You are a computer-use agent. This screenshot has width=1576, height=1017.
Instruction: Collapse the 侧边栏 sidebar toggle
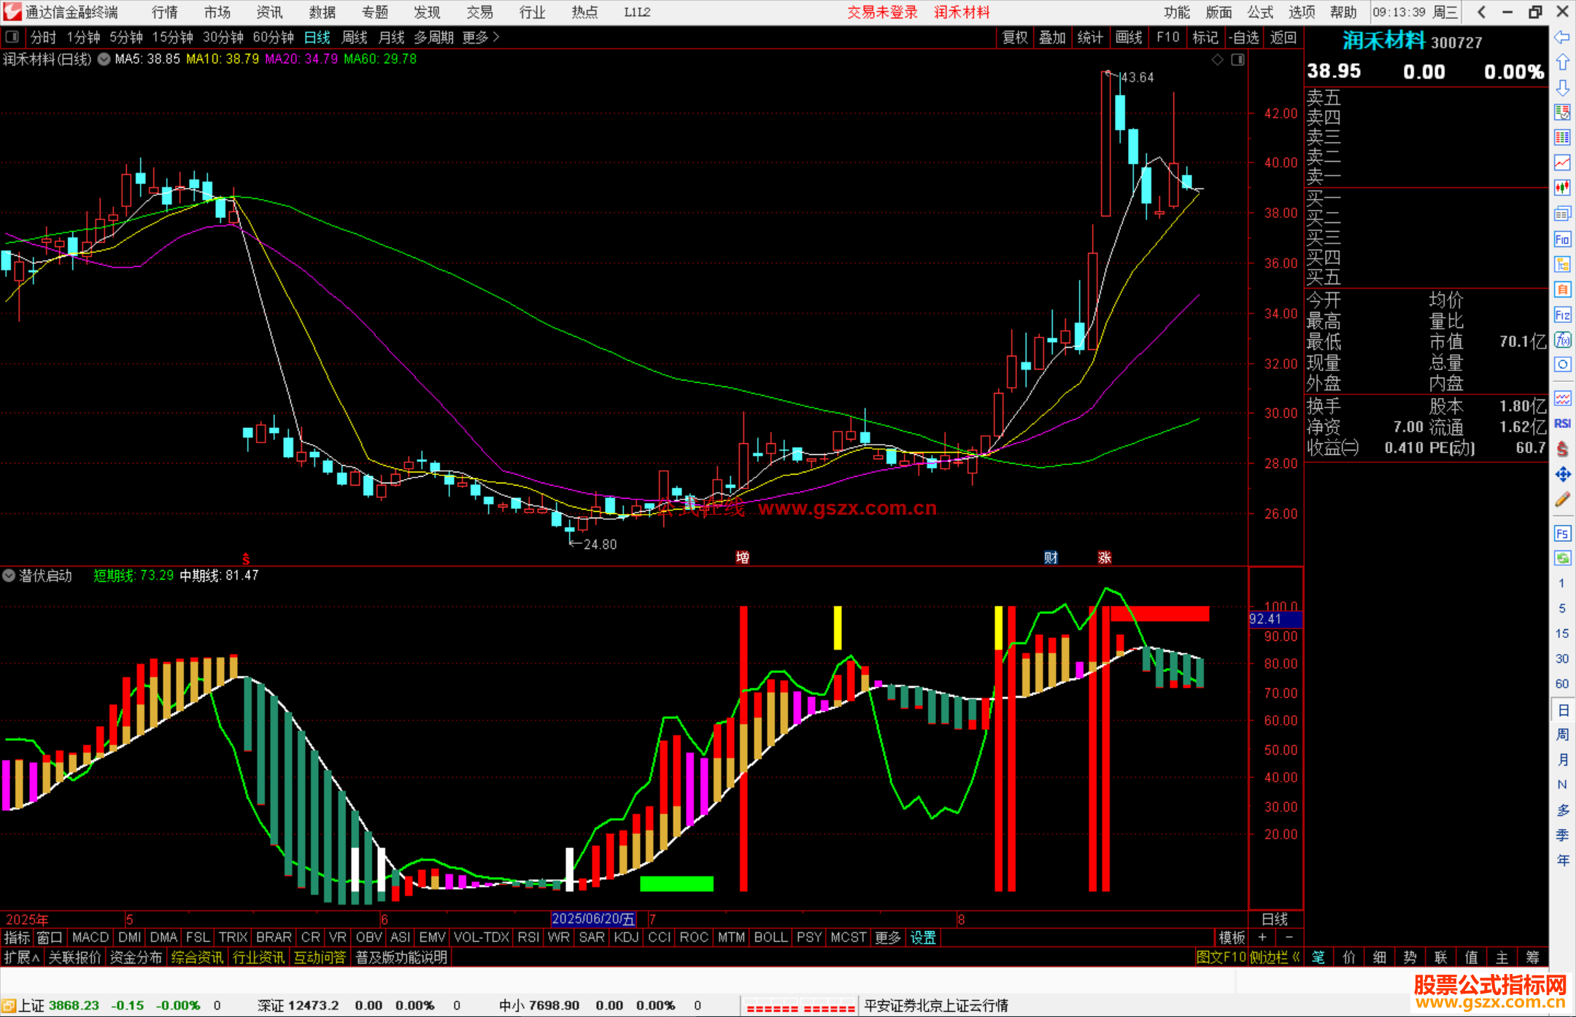(1274, 957)
